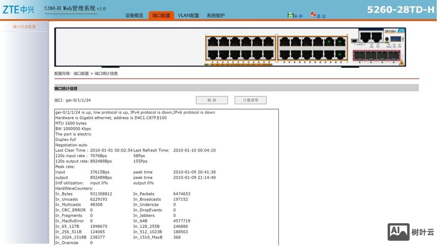Click the ZTE logo in the header
The image size is (438, 246).
(x=18, y=9)
